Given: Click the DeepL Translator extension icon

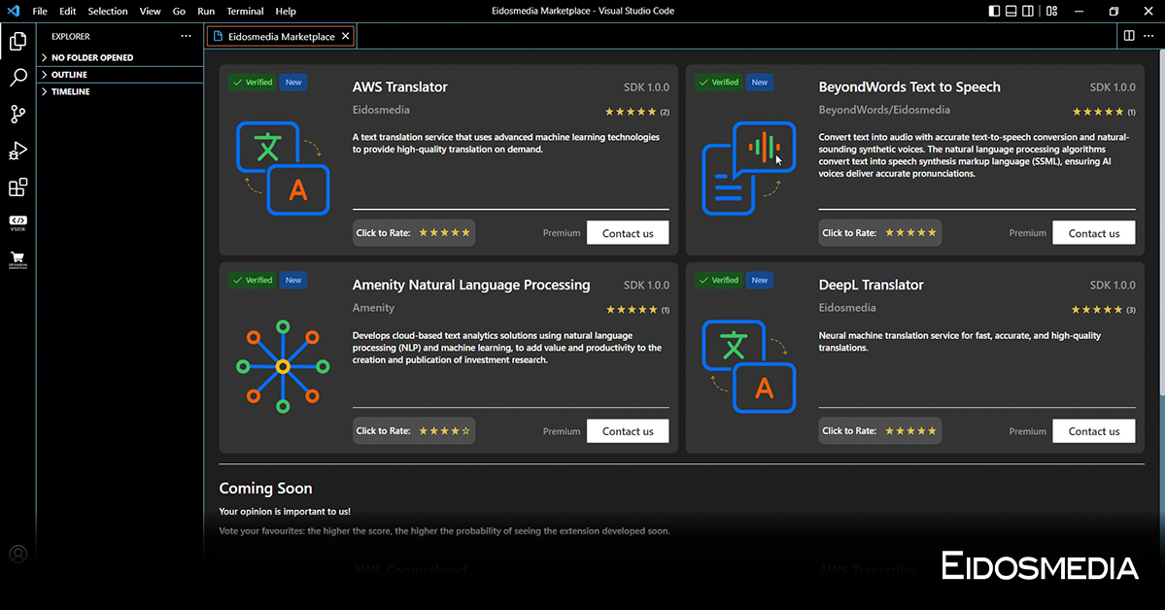Looking at the screenshot, I should click(x=749, y=367).
